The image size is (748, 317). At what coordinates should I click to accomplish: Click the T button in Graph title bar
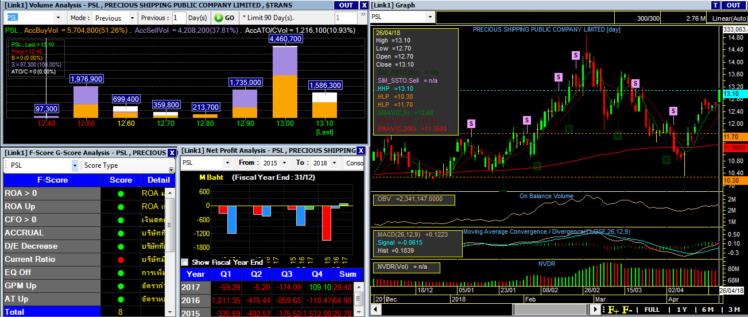tap(715, 5)
